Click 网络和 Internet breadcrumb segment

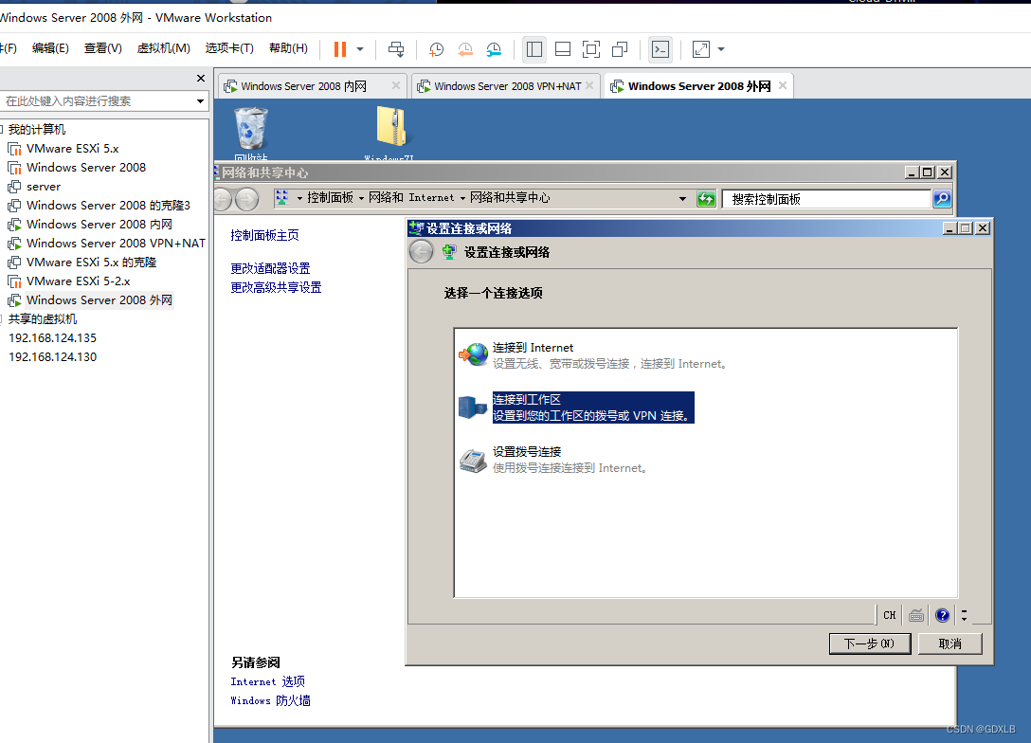coord(411,198)
